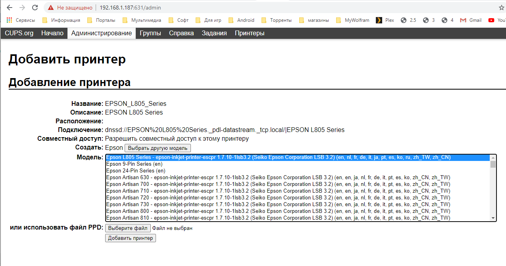Choose Epson L805 Series driver entry
Screen dimensions: 506x266
[278, 157]
